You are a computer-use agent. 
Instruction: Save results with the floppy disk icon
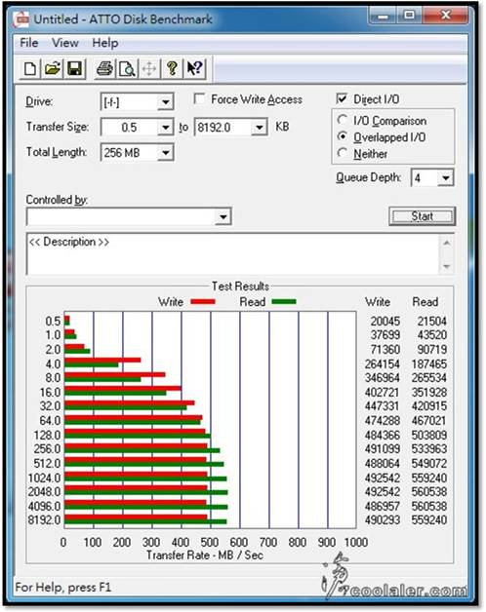pyautogui.click(x=75, y=69)
